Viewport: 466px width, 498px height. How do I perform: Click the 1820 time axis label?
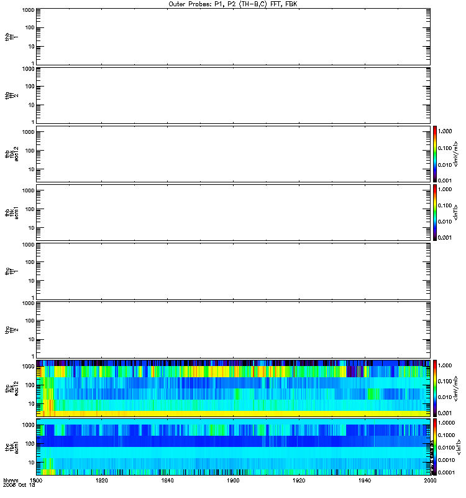tap(102, 481)
